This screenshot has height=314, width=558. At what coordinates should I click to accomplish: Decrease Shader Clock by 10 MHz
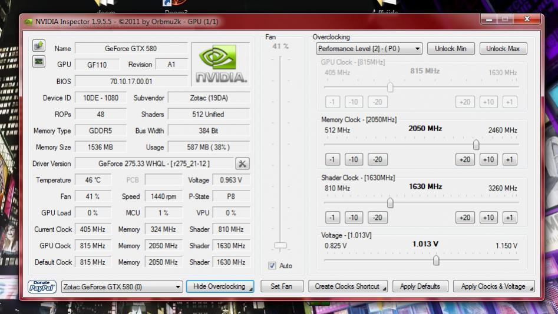[354, 218]
